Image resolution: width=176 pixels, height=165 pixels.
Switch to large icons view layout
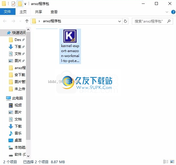[x=172, y=161]
